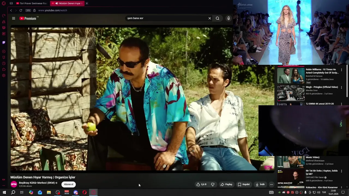Open options menu for Bir Tat Bir Doku
This screenshot has width=349, height=196.
coord(341,171)
